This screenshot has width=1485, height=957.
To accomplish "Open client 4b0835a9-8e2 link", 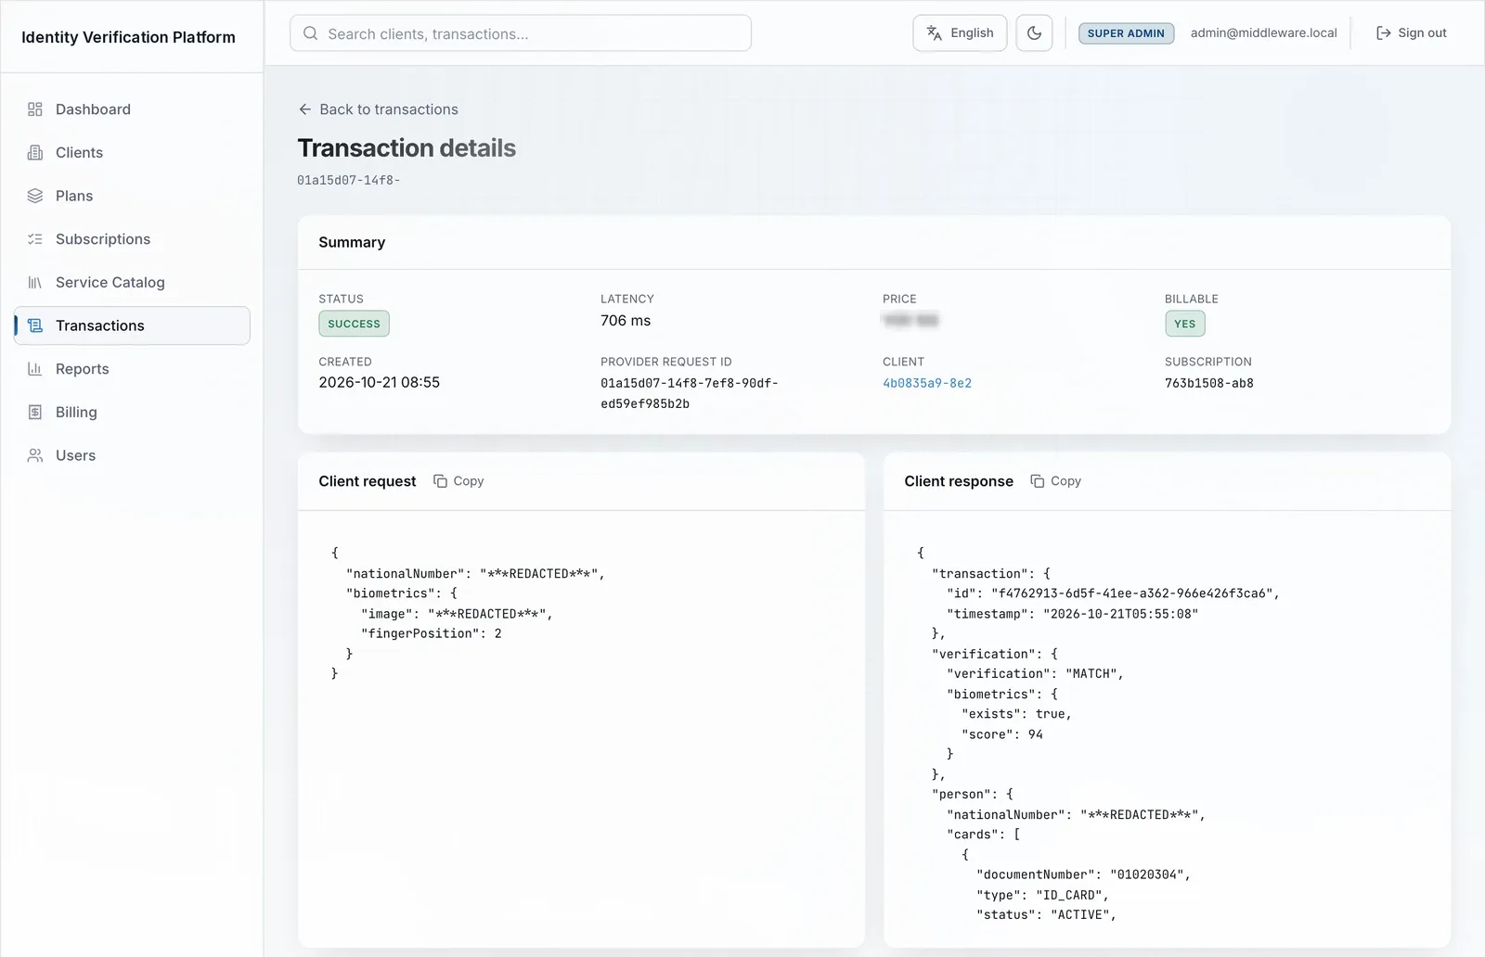I will (x=927, y=383).
